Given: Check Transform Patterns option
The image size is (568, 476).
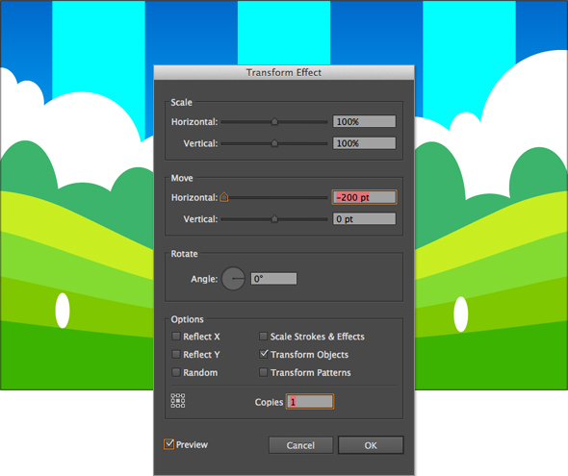Looking at the screenshot, I should coord(264,372).
